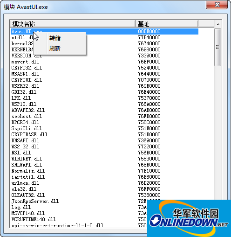Select the urlmon.dll module
This screenshot has height=237, width=231.
click(x=25, y=183)
